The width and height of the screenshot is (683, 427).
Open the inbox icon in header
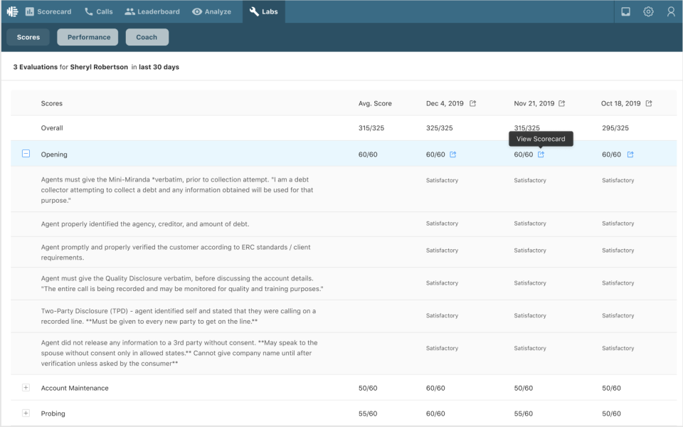coord(625,12)
